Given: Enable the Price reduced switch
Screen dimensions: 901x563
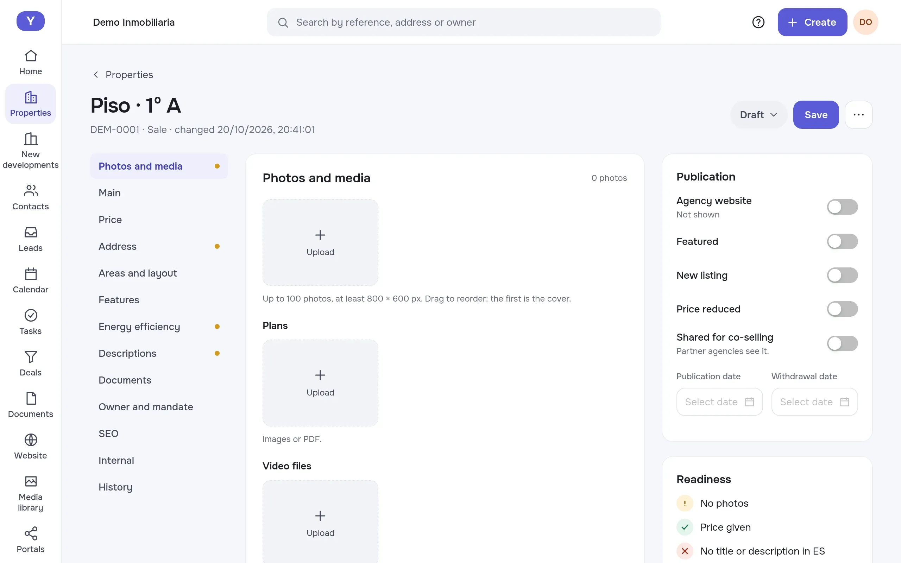Looking at the screenshot, I should [x=842, y=309].
